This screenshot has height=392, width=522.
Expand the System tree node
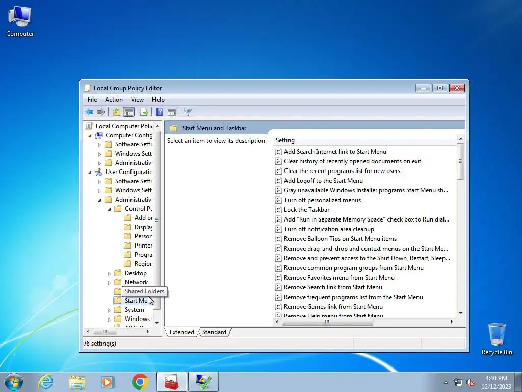click(x=109, y=310)
